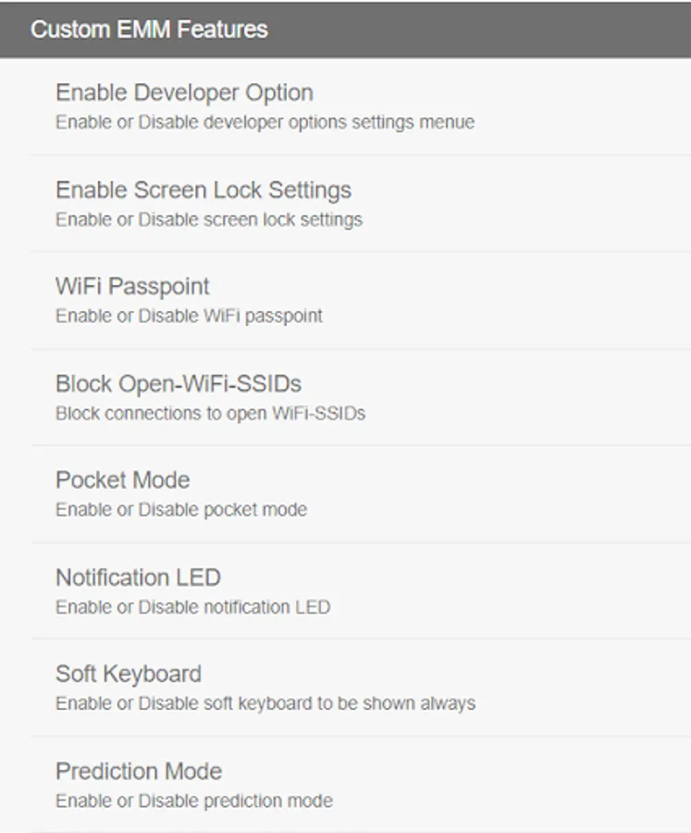Select Prediction Mode item
Viewport: 691px width, 833px height.
pos(361,785)
